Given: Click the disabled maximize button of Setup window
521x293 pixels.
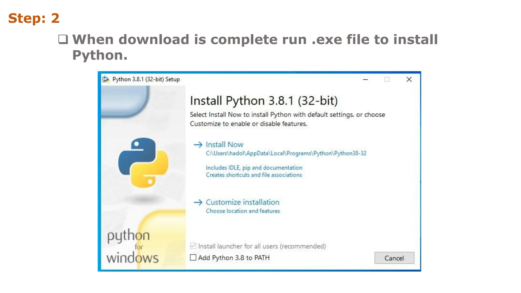Looking at the screenshot, I should pyautogui.click(x=387, y=79).
